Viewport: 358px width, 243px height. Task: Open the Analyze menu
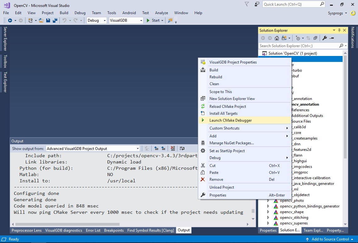(161, 13)
